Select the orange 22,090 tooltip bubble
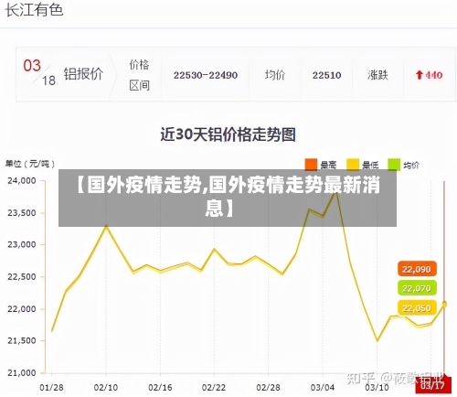 417,269
